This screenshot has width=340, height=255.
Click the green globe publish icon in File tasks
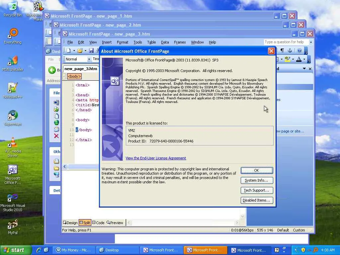[x=56, y=123]
